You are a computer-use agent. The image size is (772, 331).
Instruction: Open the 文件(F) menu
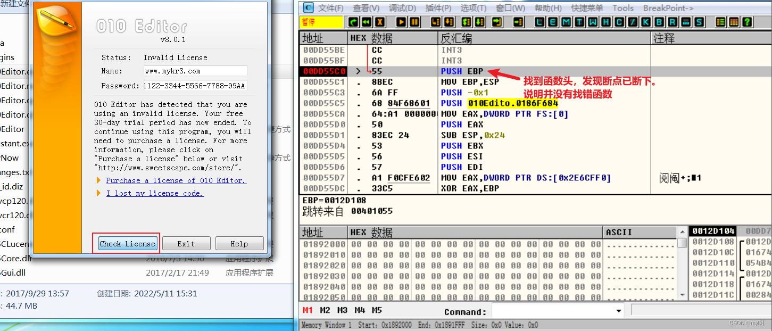pos(331,8)
